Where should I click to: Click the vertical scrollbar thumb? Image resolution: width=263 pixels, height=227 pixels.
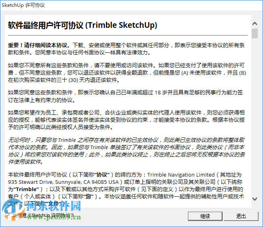[255, 33]
